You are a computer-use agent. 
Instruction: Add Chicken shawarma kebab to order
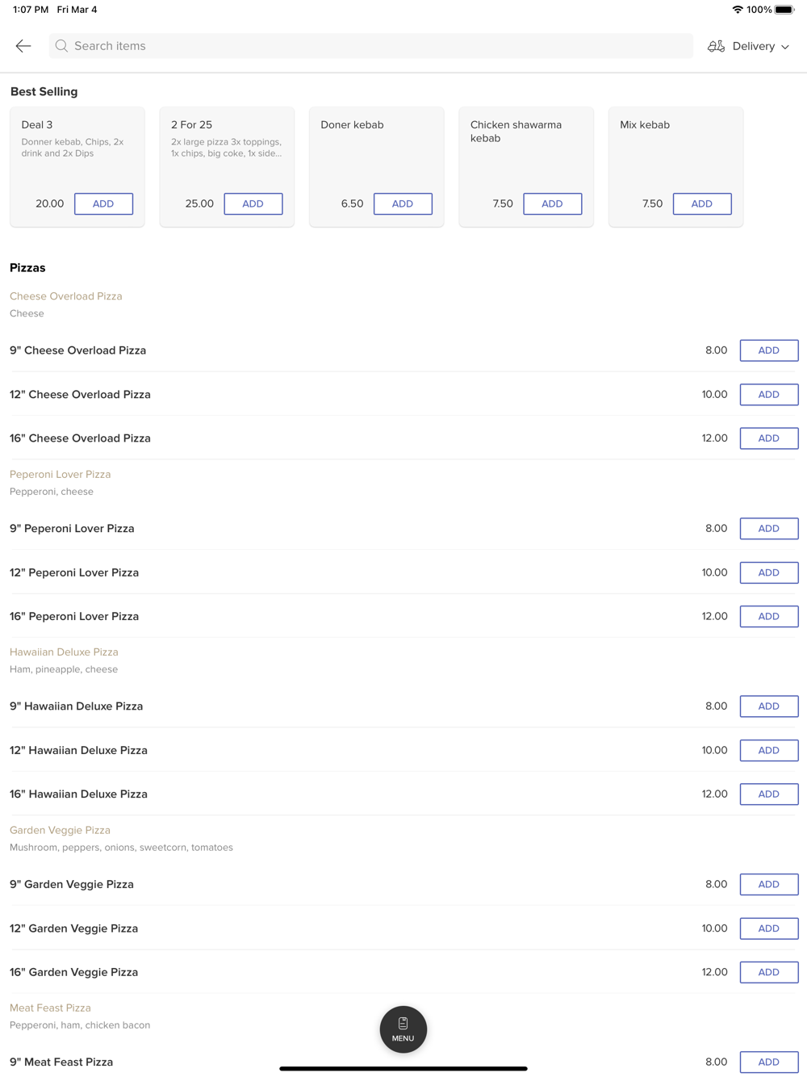(x=552, y=203)
